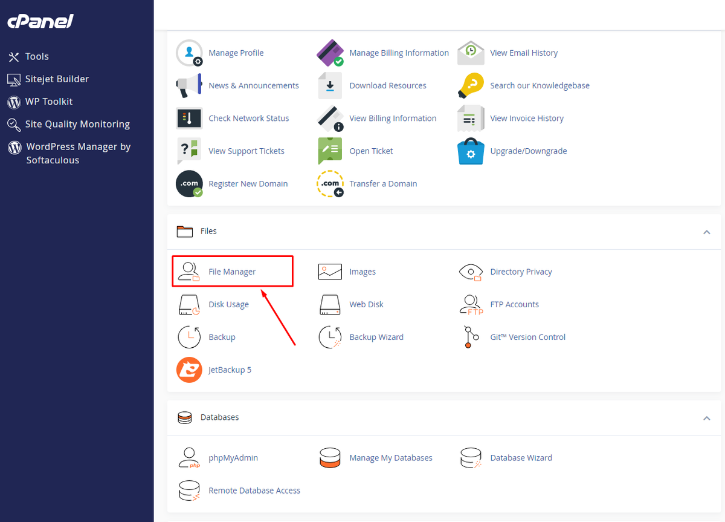
Task: Click the FTP Accounts icon
Action: tap(471, 304)
